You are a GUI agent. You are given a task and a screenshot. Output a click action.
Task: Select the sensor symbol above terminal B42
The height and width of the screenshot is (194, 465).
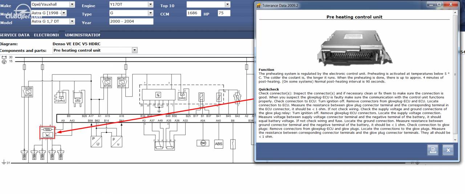point(238,97)
